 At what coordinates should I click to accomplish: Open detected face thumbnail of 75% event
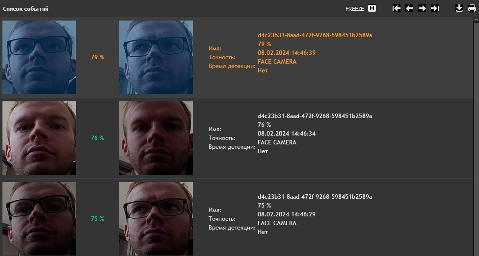coord(39,219)
